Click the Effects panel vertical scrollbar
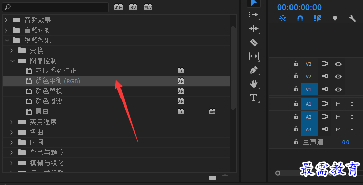Viewport: 363px width, 185px height. 233,67
